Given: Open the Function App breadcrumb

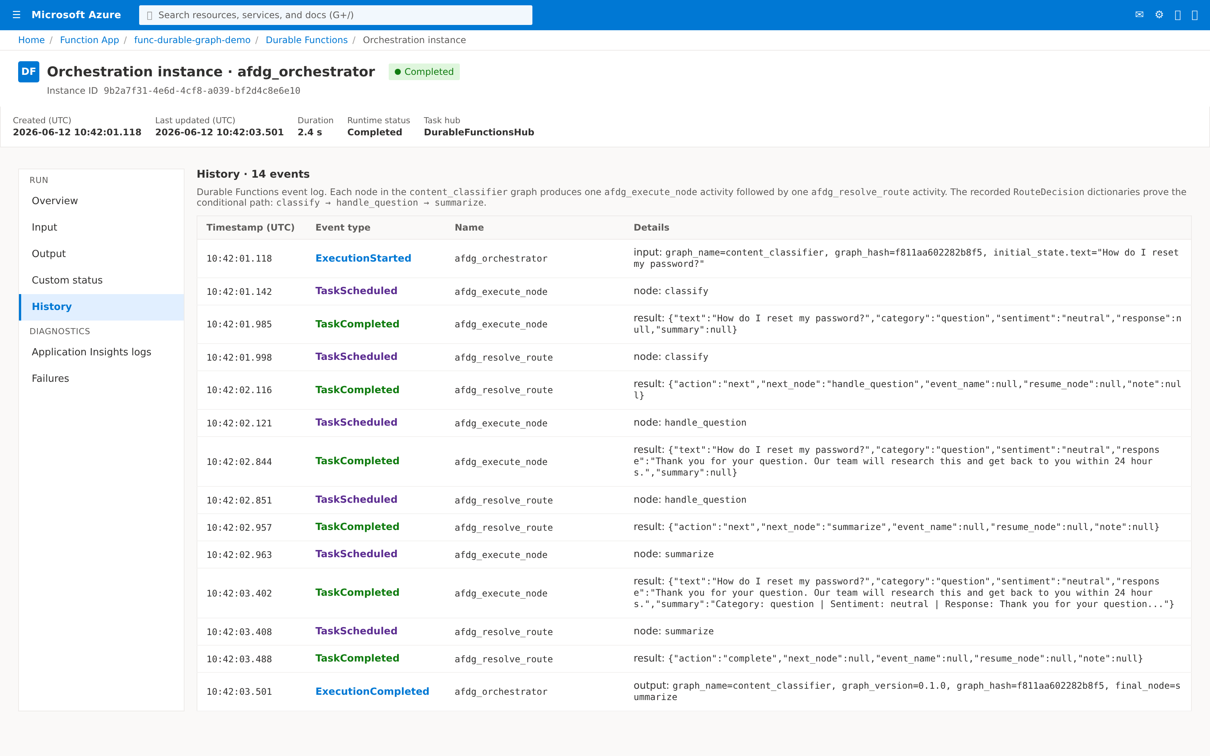Looking at the screenshot, I should click(90, 40).
